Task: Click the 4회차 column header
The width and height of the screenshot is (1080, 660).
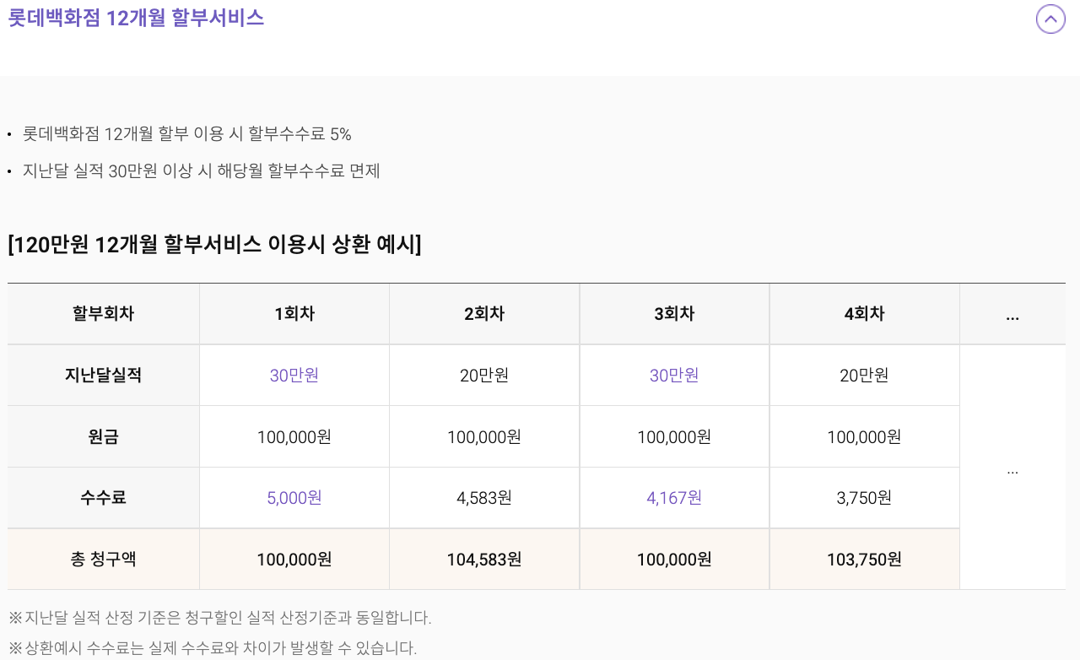Action: pyautogui.click(x=864, y=314)
